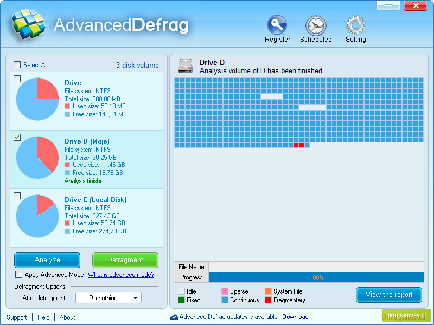This screenshot has height=325, width=434.
Task: Click the '3 disk volume' text
Action: coord(137,65)
